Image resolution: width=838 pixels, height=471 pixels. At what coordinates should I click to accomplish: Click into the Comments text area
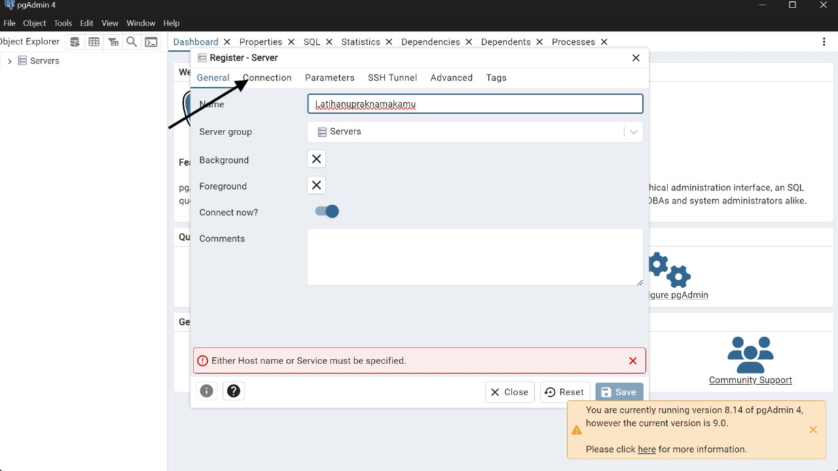coord(475,256)
